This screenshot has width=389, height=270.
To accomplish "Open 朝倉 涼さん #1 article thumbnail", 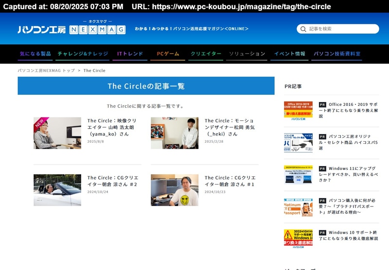I will pyautogui.click(x=175, y=190).
